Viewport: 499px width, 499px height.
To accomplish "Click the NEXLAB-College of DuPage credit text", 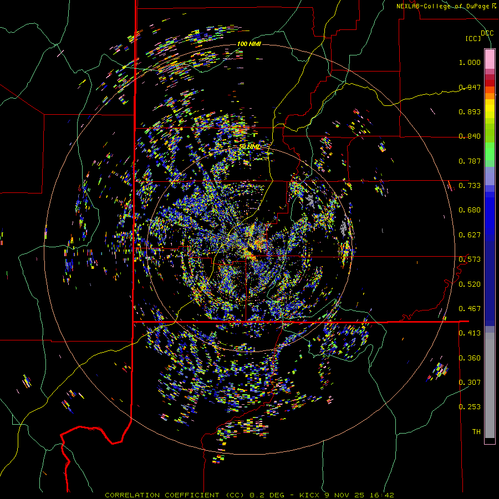I will [444, 6].
